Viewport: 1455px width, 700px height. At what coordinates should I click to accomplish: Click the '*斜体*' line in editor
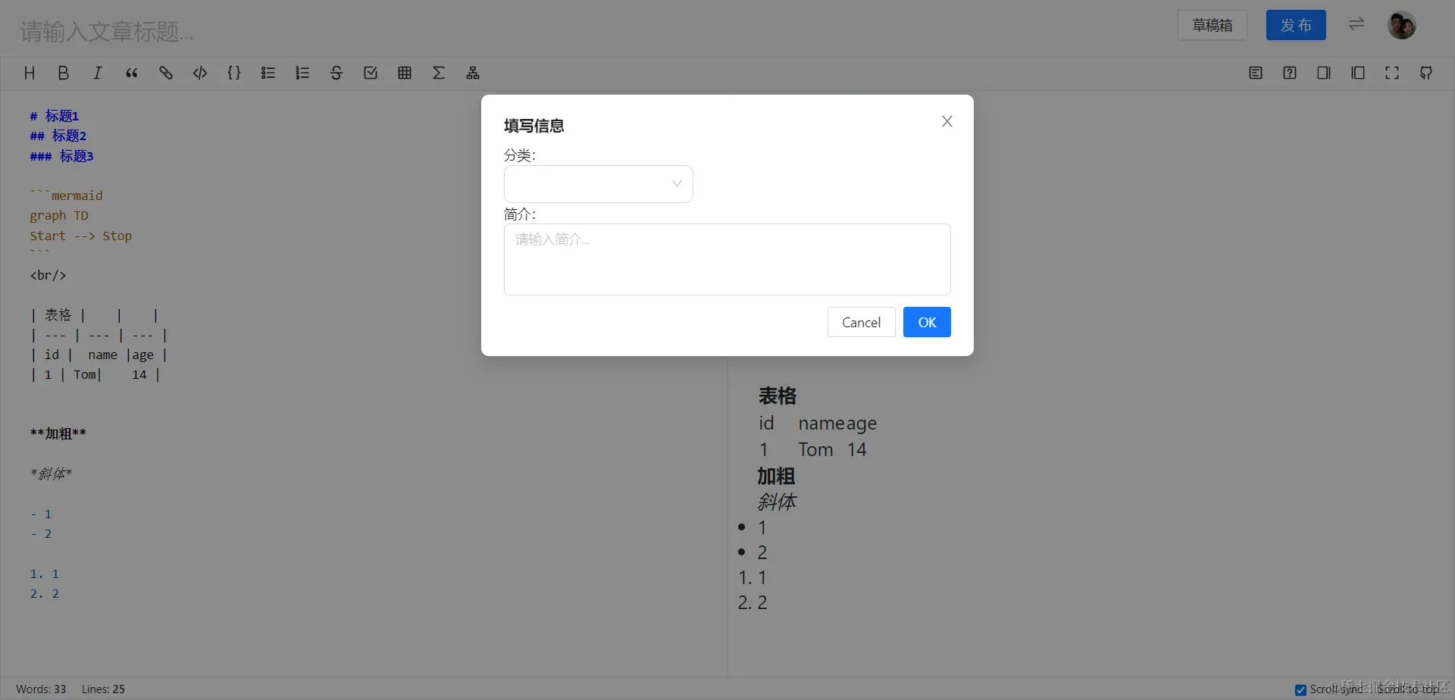pos(51,474)
